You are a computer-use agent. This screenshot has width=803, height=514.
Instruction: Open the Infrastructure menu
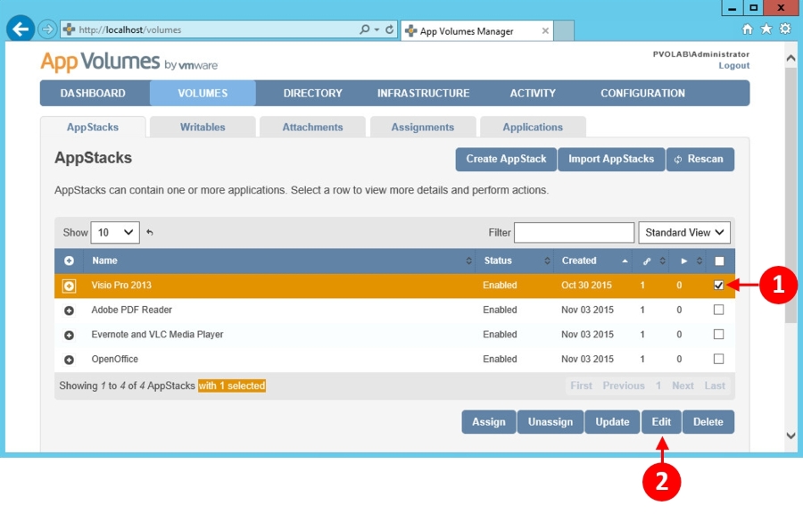(424, 93)
